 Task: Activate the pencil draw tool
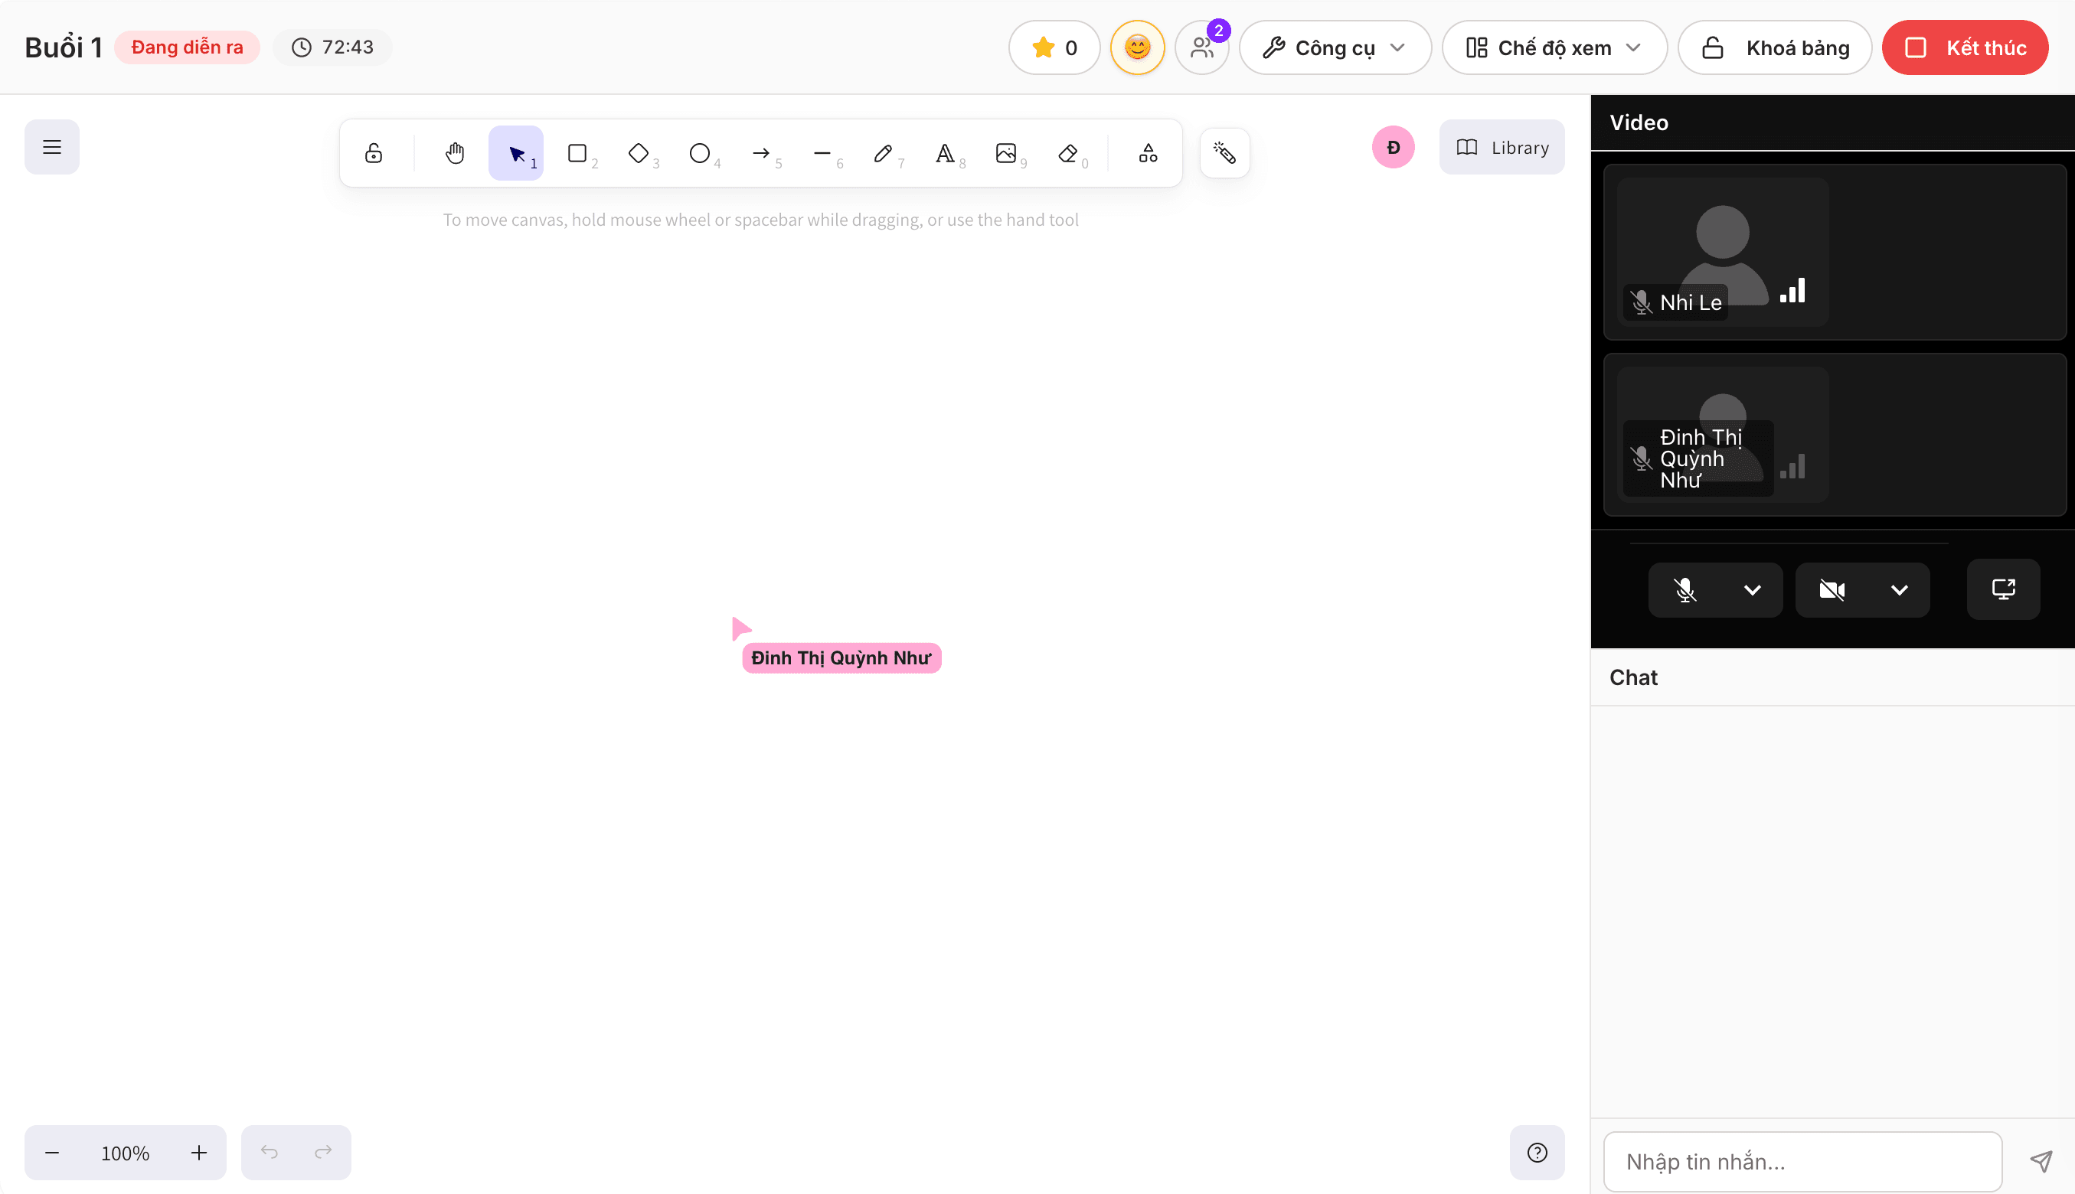pos(884,153)
